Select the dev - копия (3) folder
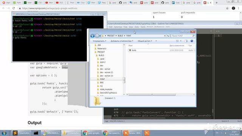The width and height of the screenshot is (242, 136). pos(106,76)
